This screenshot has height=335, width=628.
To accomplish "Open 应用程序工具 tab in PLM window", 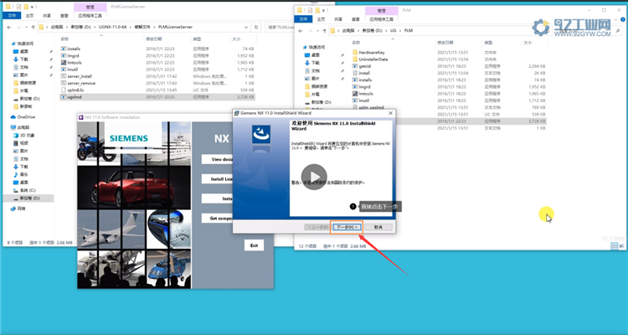I will click(x=381, y=18).
